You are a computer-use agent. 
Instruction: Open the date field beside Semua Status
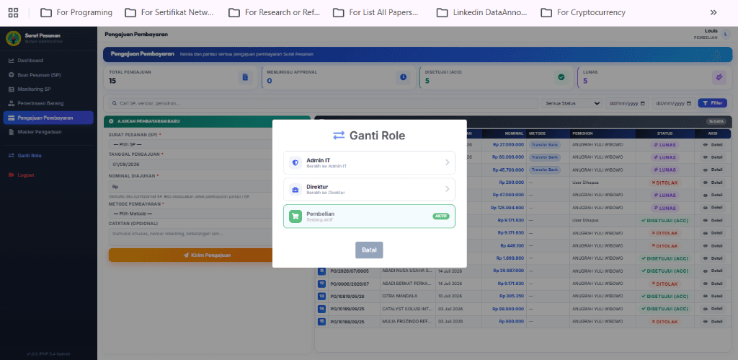click(x=628, y=103)
